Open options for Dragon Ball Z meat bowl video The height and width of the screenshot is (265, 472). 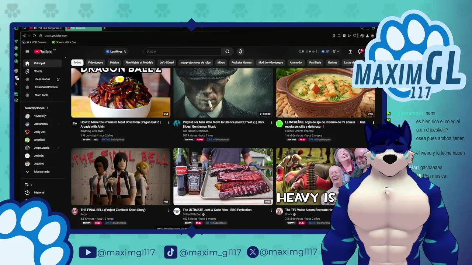tap(169, 123)
